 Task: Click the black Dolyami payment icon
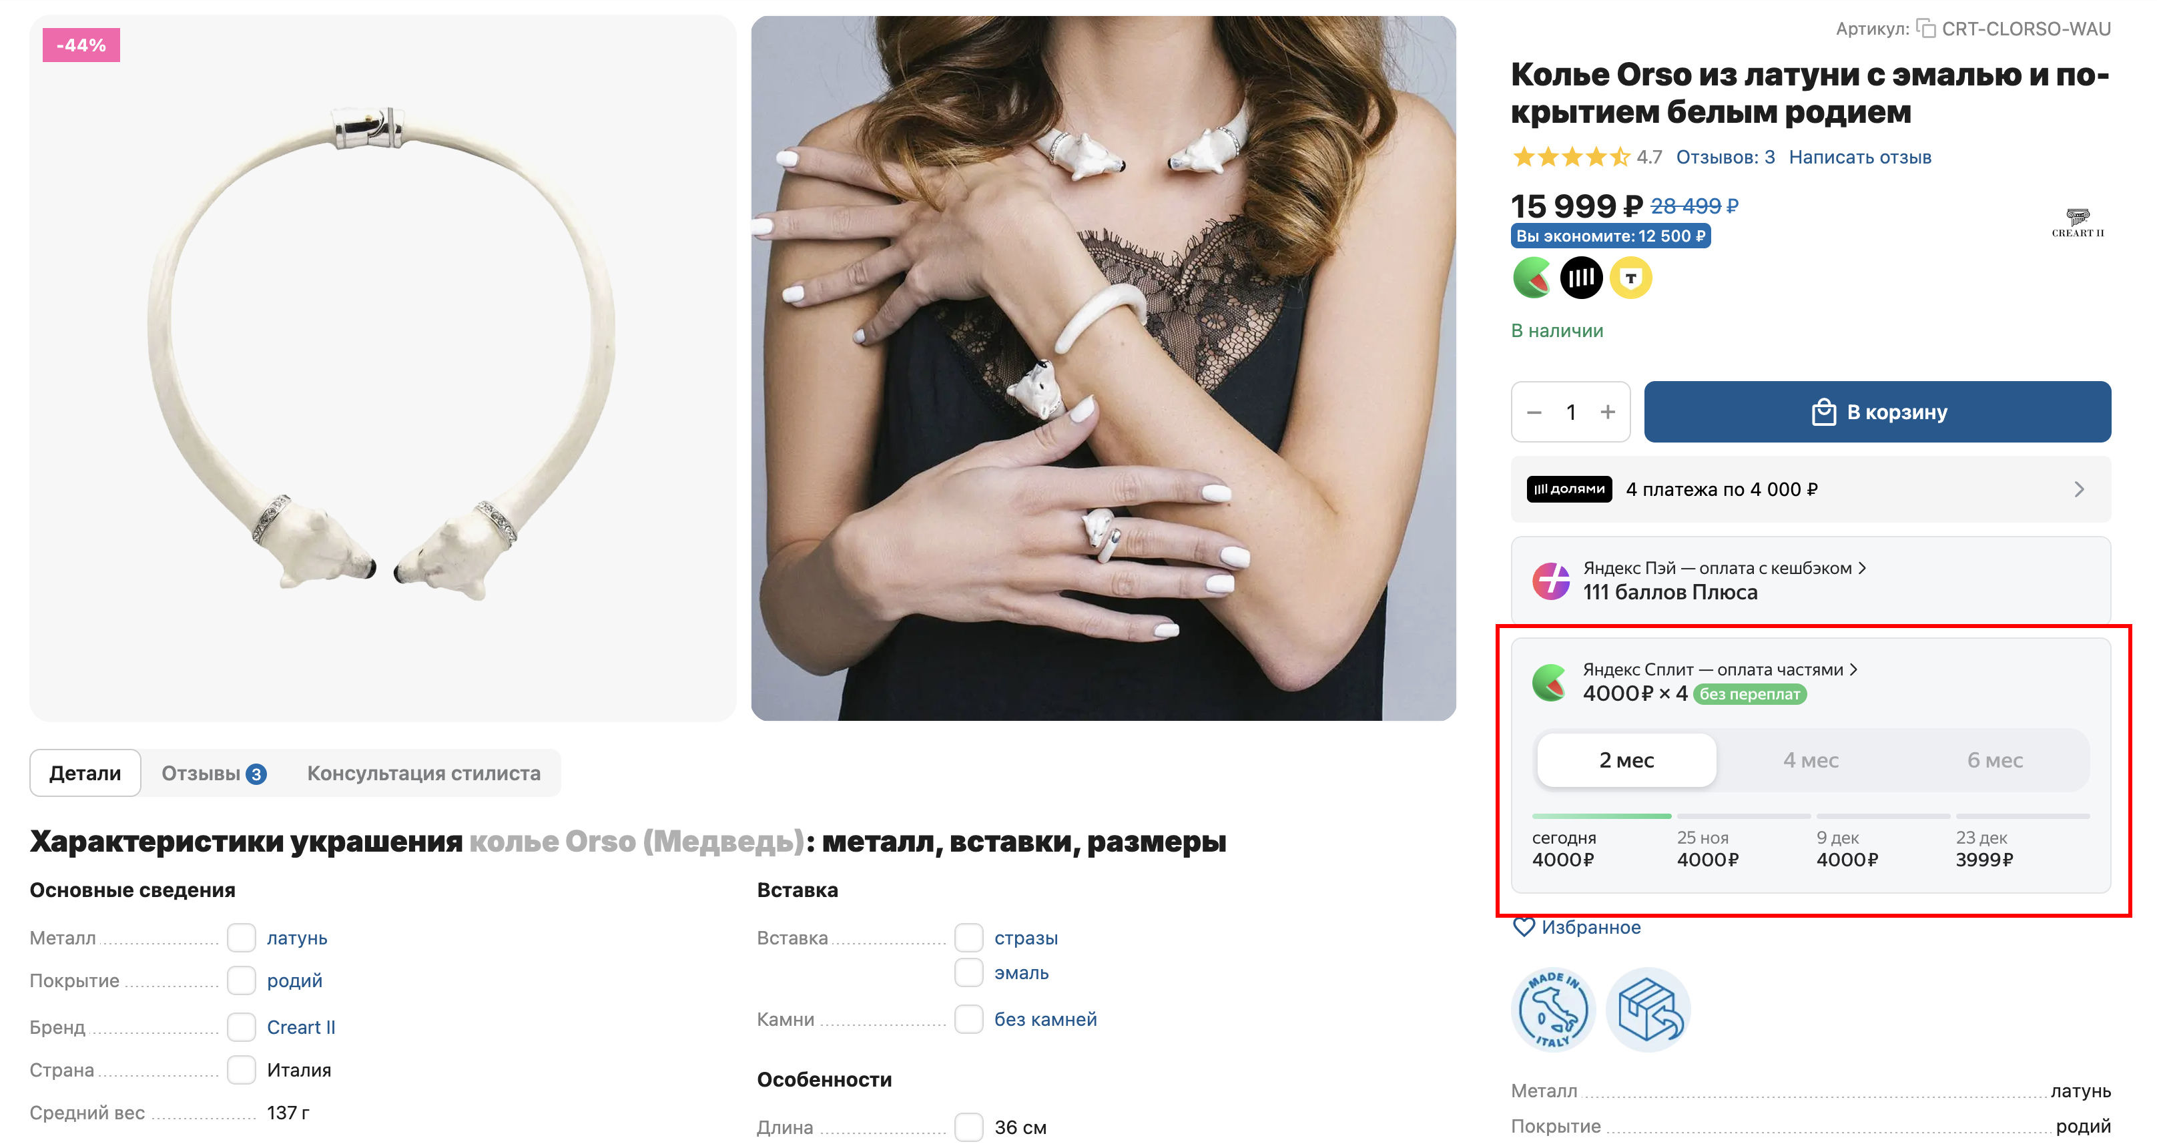tap(1581, 278)
